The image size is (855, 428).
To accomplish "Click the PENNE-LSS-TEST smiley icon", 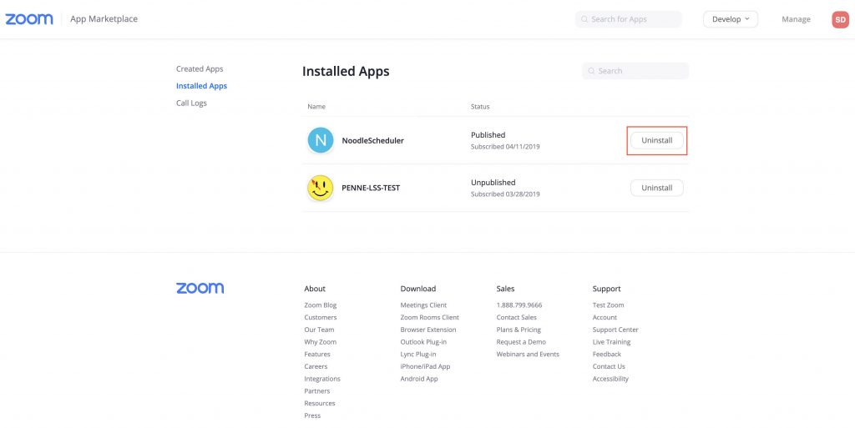I will [321, 188].
